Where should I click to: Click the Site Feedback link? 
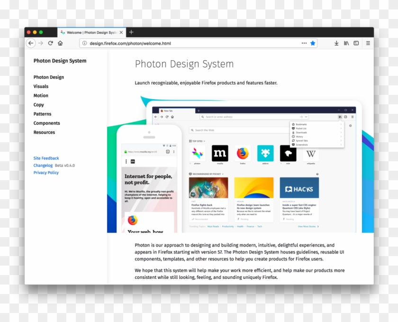46,158
